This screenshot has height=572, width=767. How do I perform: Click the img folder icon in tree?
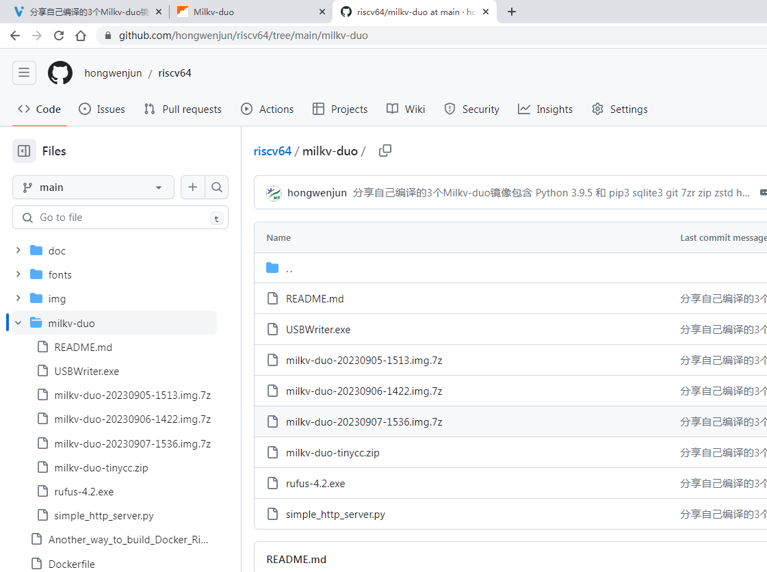36,298
